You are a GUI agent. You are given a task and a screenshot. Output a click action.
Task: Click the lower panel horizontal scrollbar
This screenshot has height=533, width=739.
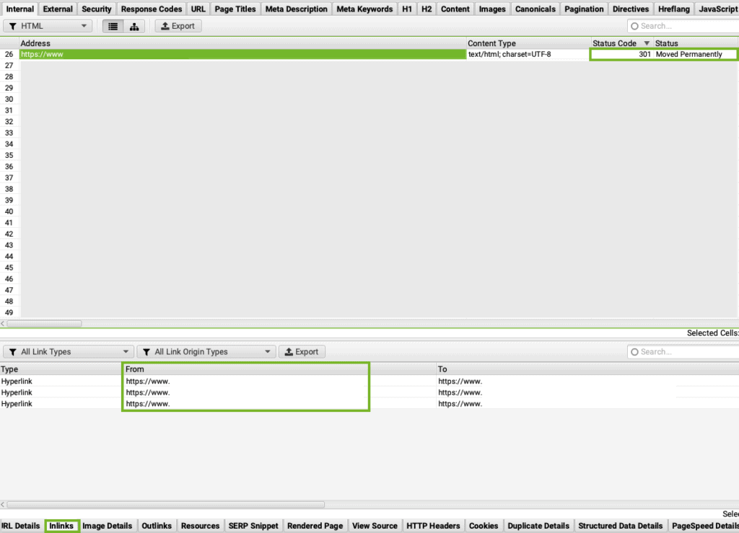click(165, 504)
